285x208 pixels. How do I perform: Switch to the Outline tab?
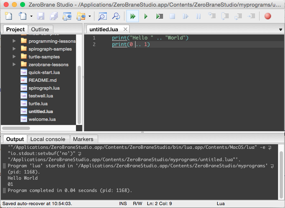click(x=40, y=29)
